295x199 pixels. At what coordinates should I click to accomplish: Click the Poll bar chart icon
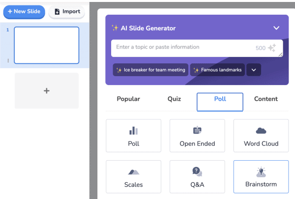(x=133, y=130)
